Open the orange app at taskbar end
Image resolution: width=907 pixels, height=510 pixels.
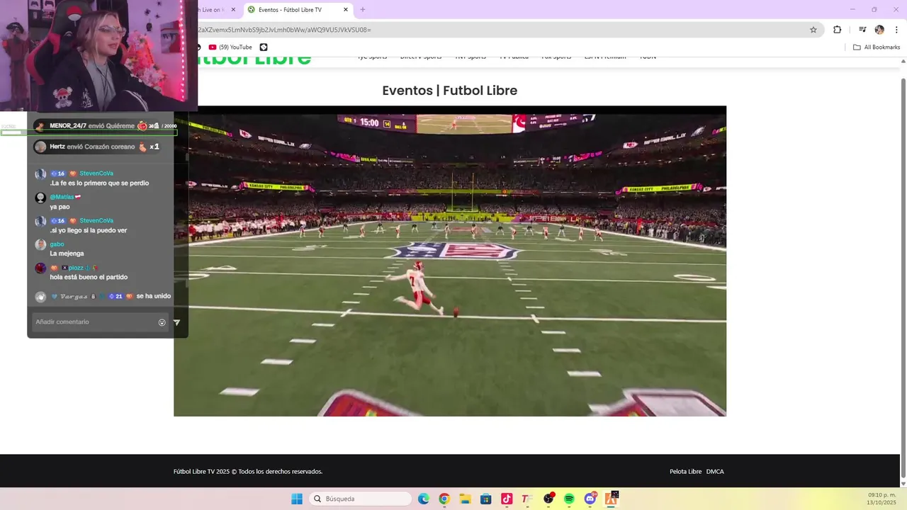[x=612, y=499]
